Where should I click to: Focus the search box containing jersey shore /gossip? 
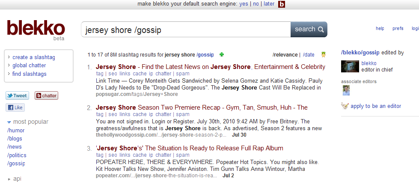(186, 30)
